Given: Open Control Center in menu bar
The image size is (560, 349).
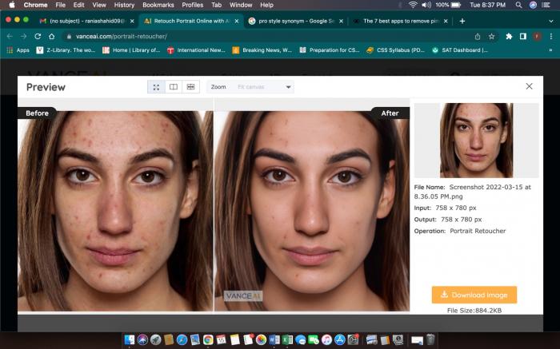Looking at the screenshot, I should pyautogui.click(x=546, y=5).
